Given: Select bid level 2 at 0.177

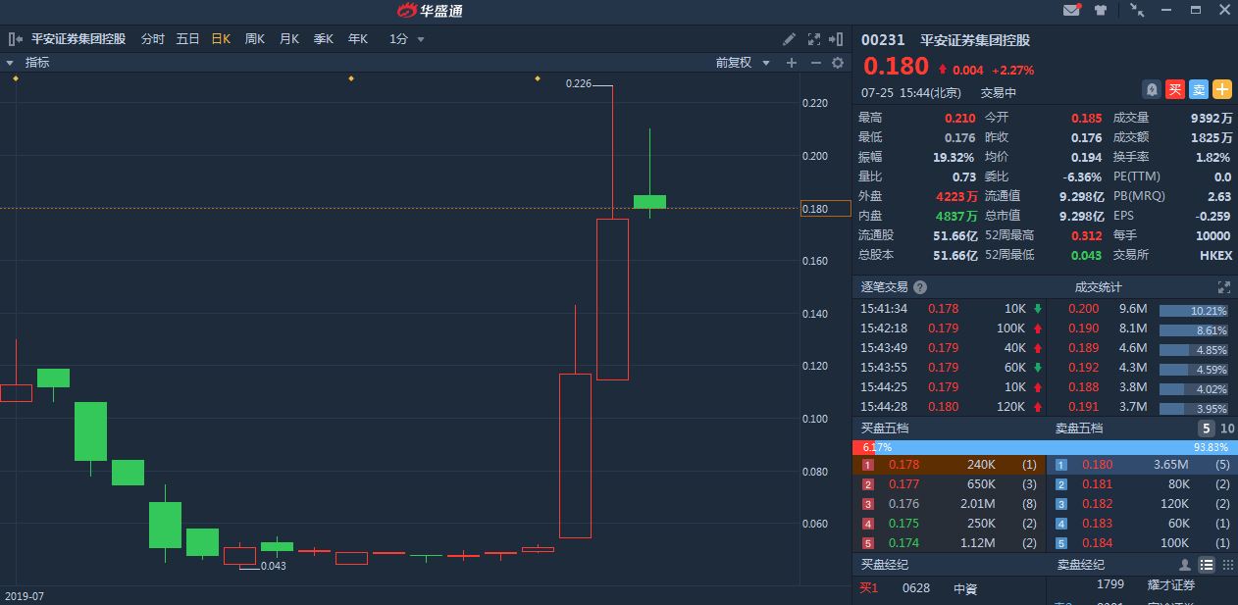Looking at the screenshot, I should tap(950, 484).
